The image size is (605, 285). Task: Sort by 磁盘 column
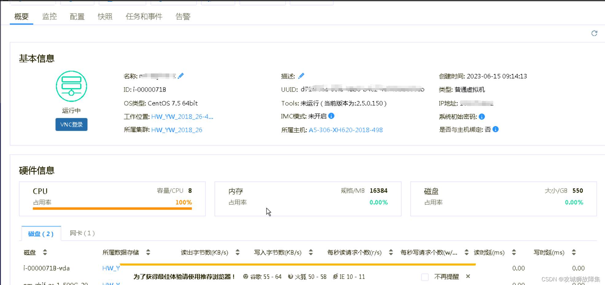[x=45, y=252]
